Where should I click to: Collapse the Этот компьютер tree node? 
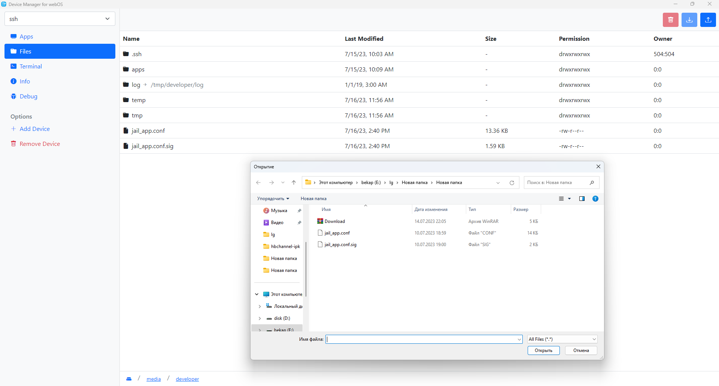click(257, 294)
